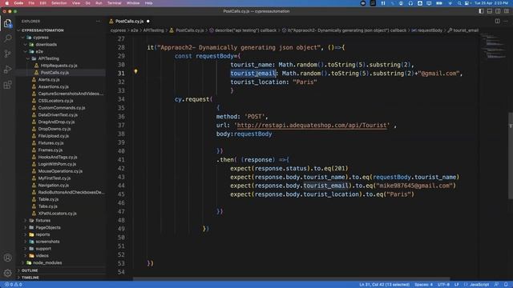Click the Wi-Fi icon in menu bar
The width and height of the screenshot is (513, 288).
(x=450, y=3)
